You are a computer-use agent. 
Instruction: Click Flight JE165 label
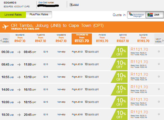pos(77,114)
